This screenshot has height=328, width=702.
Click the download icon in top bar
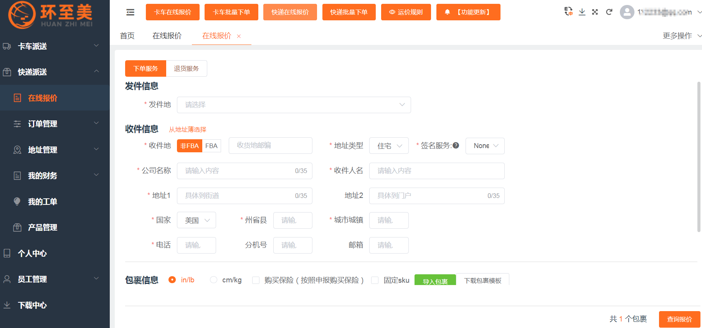tap(582, 12)
